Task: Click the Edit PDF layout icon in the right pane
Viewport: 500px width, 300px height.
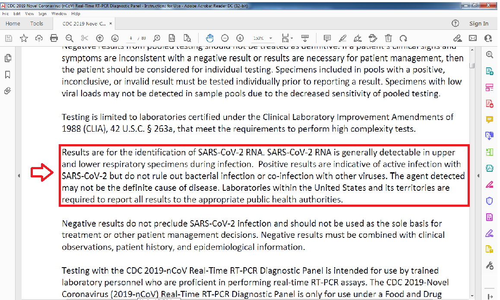Action: point(490,87)
